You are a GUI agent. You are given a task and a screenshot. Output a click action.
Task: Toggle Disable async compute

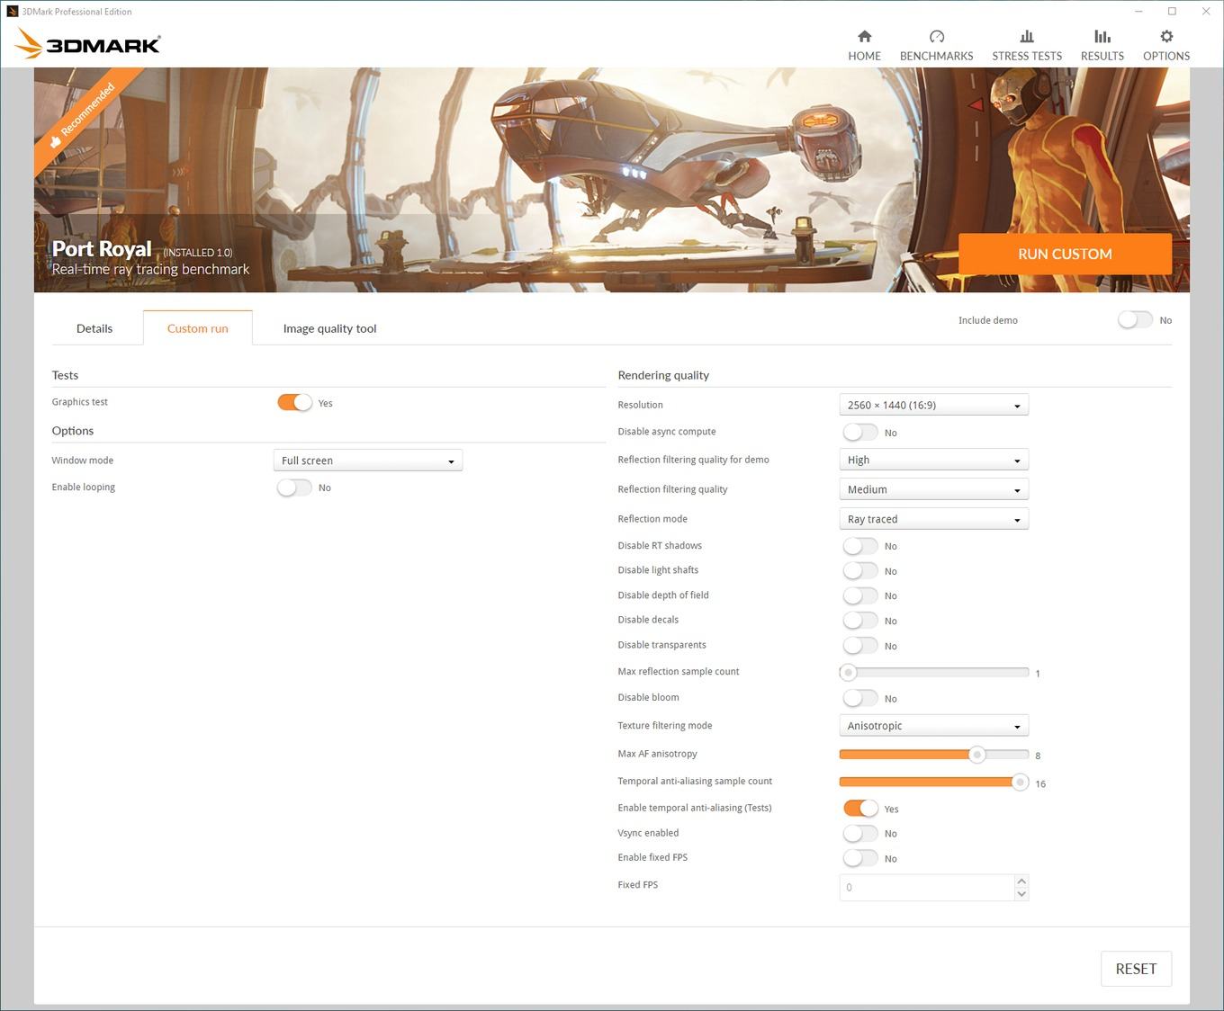pyautogui.click(x=860, y=432)
